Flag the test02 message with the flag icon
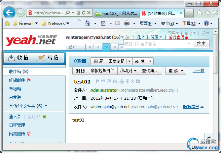 pos(97,81)
